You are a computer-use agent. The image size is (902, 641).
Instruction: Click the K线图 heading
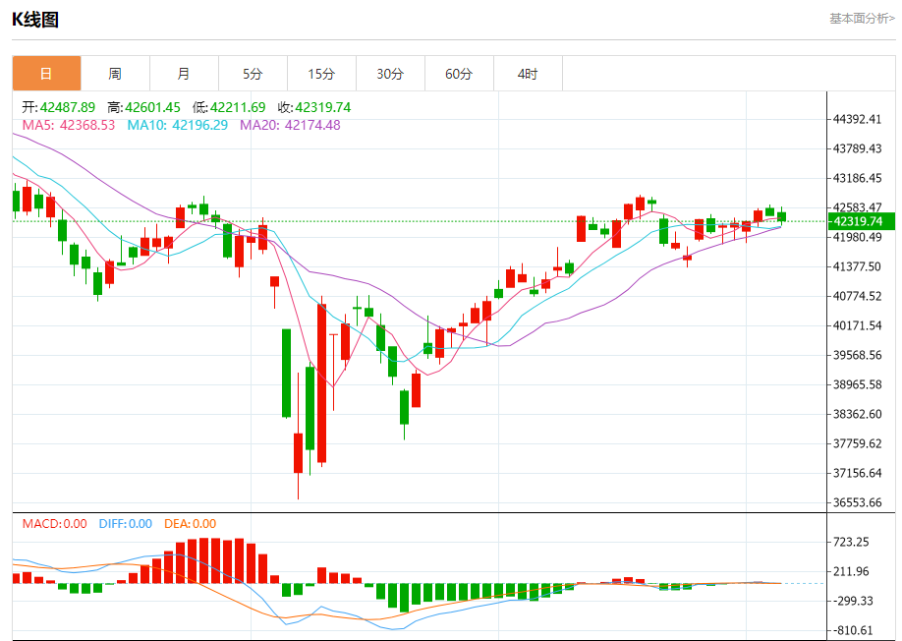35,20
